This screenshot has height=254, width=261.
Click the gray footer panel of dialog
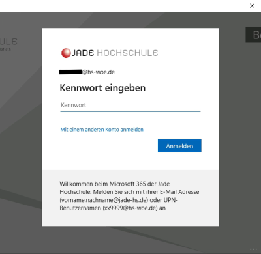(130, 198)
